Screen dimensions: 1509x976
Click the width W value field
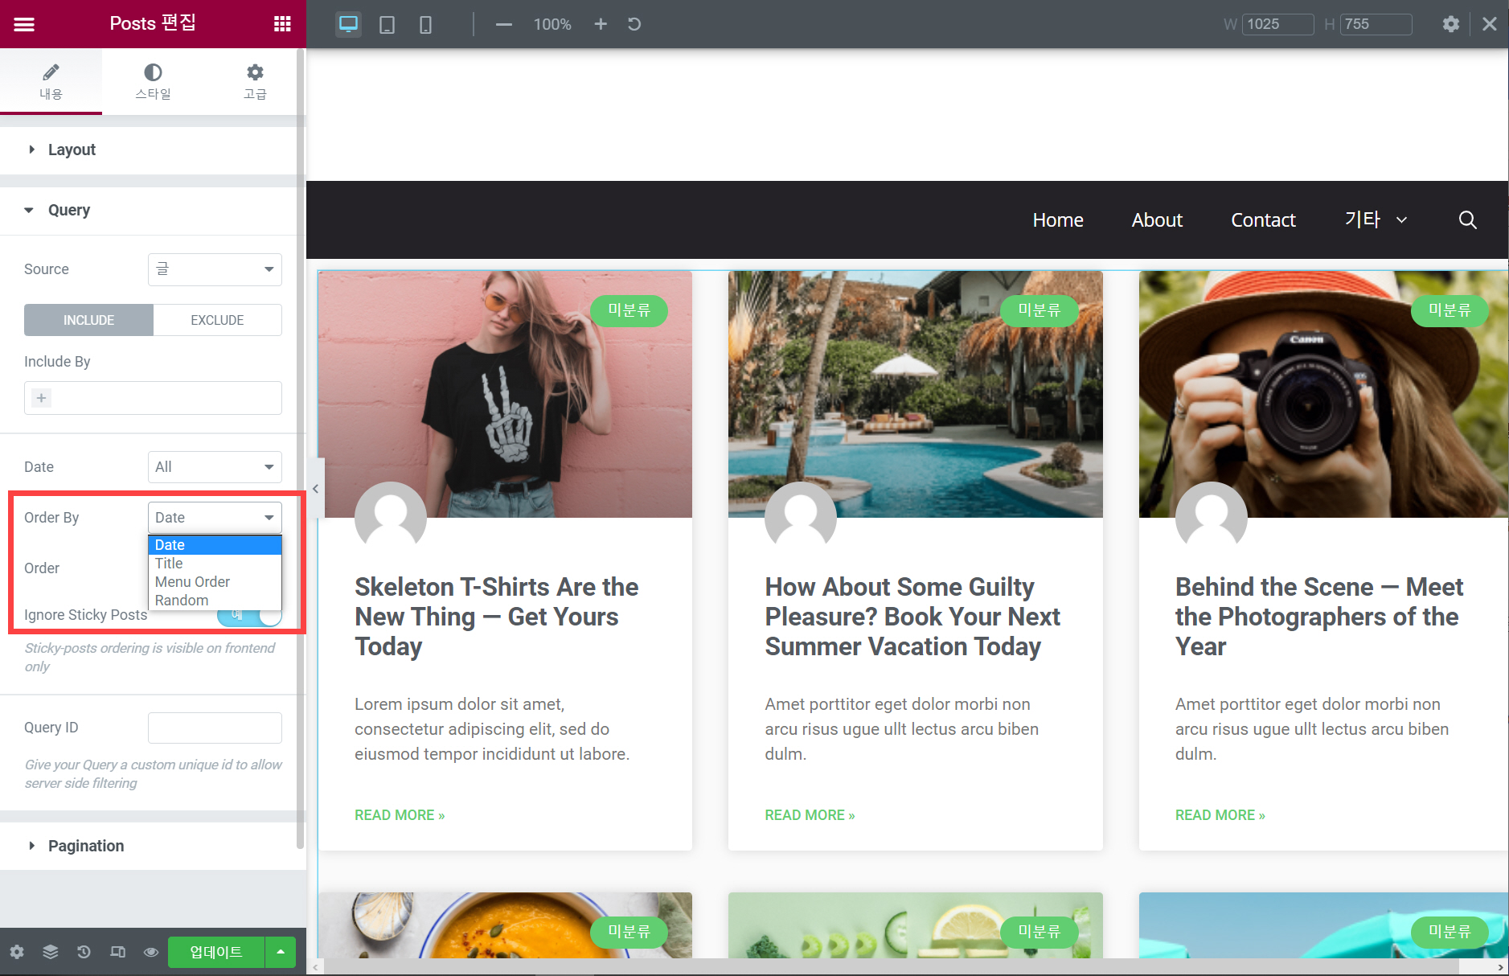coord(1277,24)
